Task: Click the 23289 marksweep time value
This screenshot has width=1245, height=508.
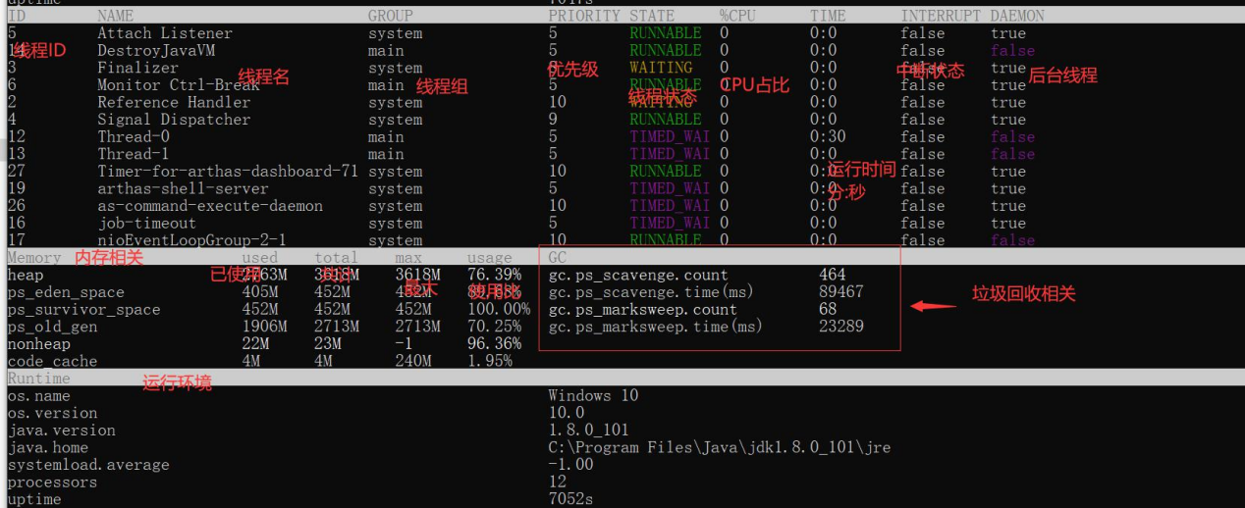Action: point(841,327)
